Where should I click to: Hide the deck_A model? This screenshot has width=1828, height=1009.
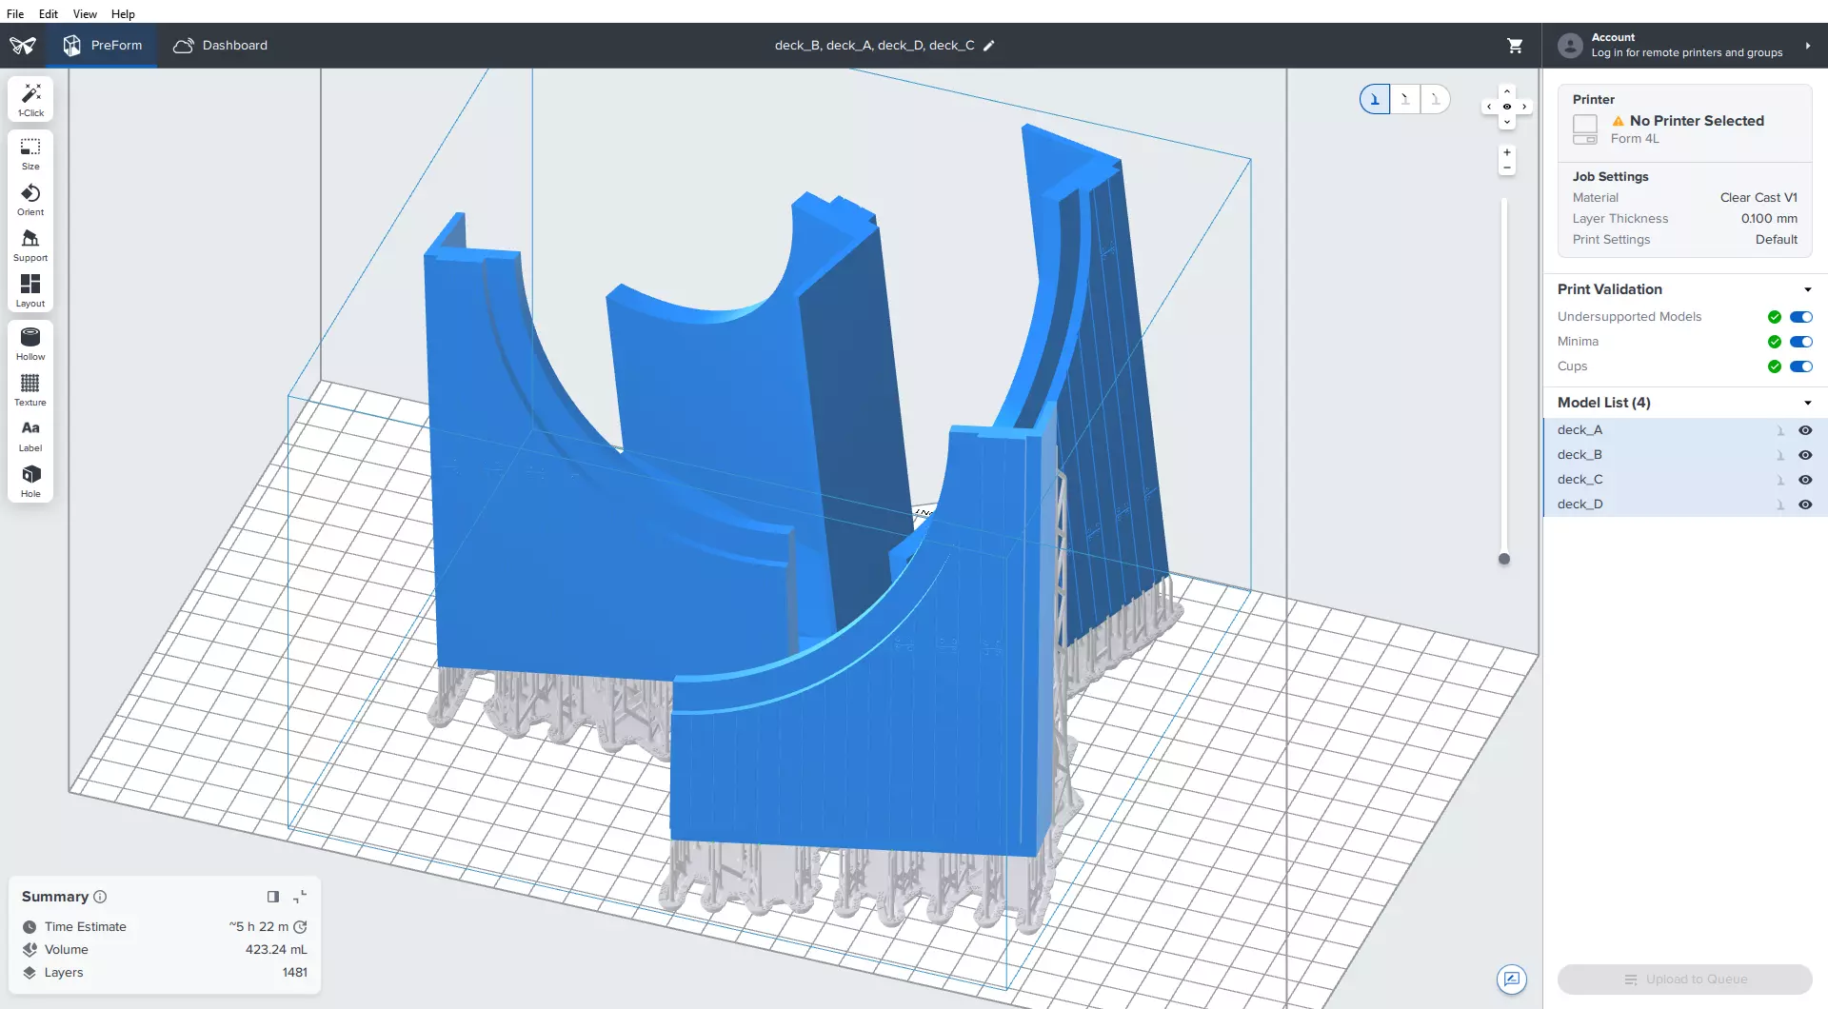tap(1805, 430)
